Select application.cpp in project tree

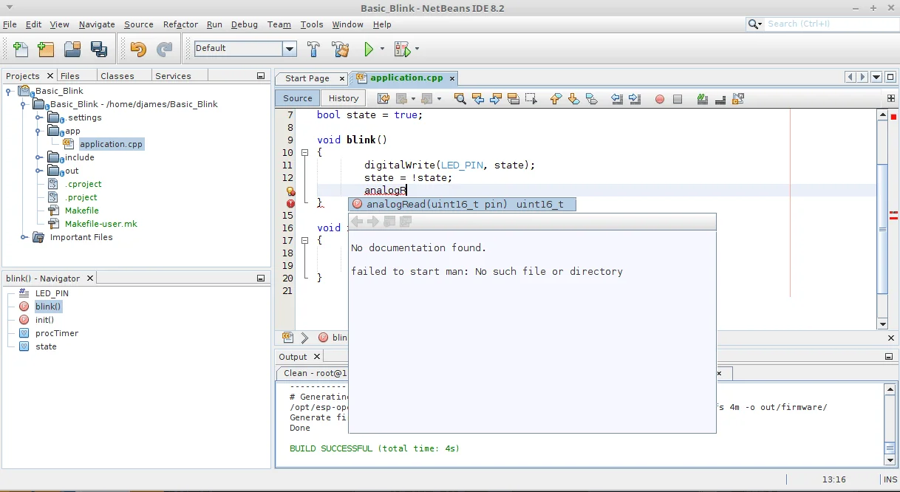click(111, 144)
